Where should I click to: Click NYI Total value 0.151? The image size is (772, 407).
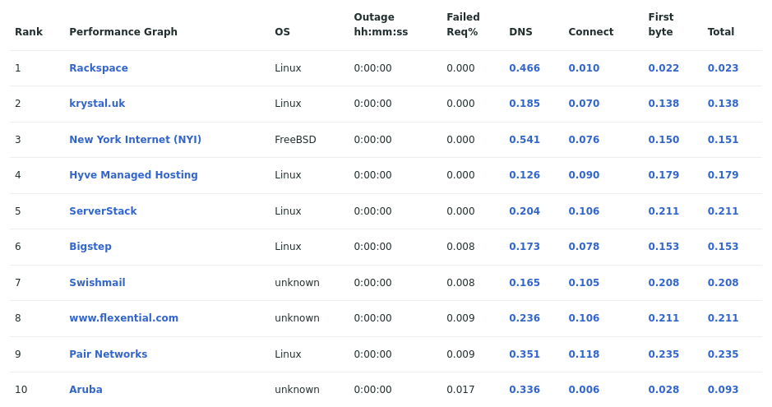point(723,139)
